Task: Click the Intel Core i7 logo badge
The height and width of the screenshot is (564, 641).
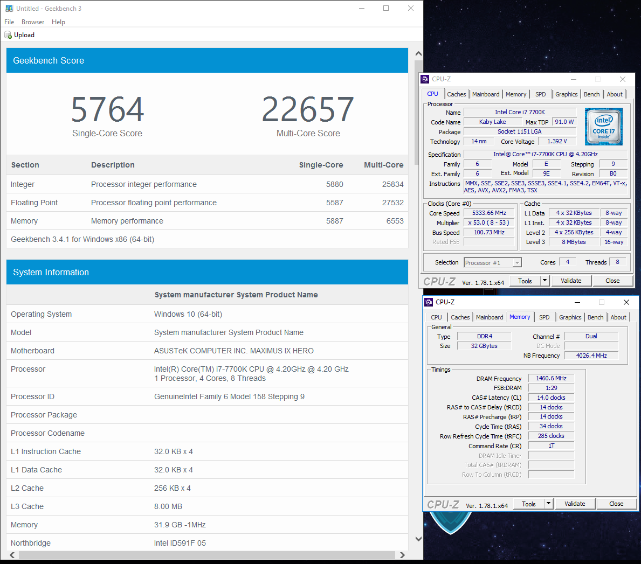Action: point(604,127)
